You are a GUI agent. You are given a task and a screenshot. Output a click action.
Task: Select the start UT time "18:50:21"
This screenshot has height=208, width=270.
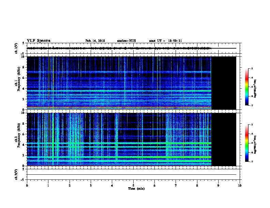coord(175,41)
